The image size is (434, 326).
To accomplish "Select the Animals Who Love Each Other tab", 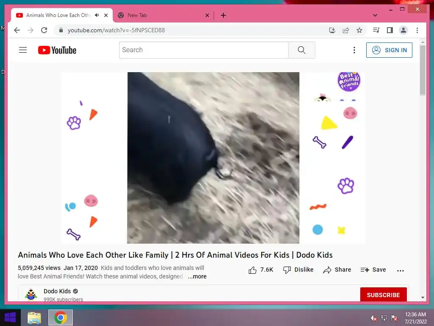I will click(62, 15).
